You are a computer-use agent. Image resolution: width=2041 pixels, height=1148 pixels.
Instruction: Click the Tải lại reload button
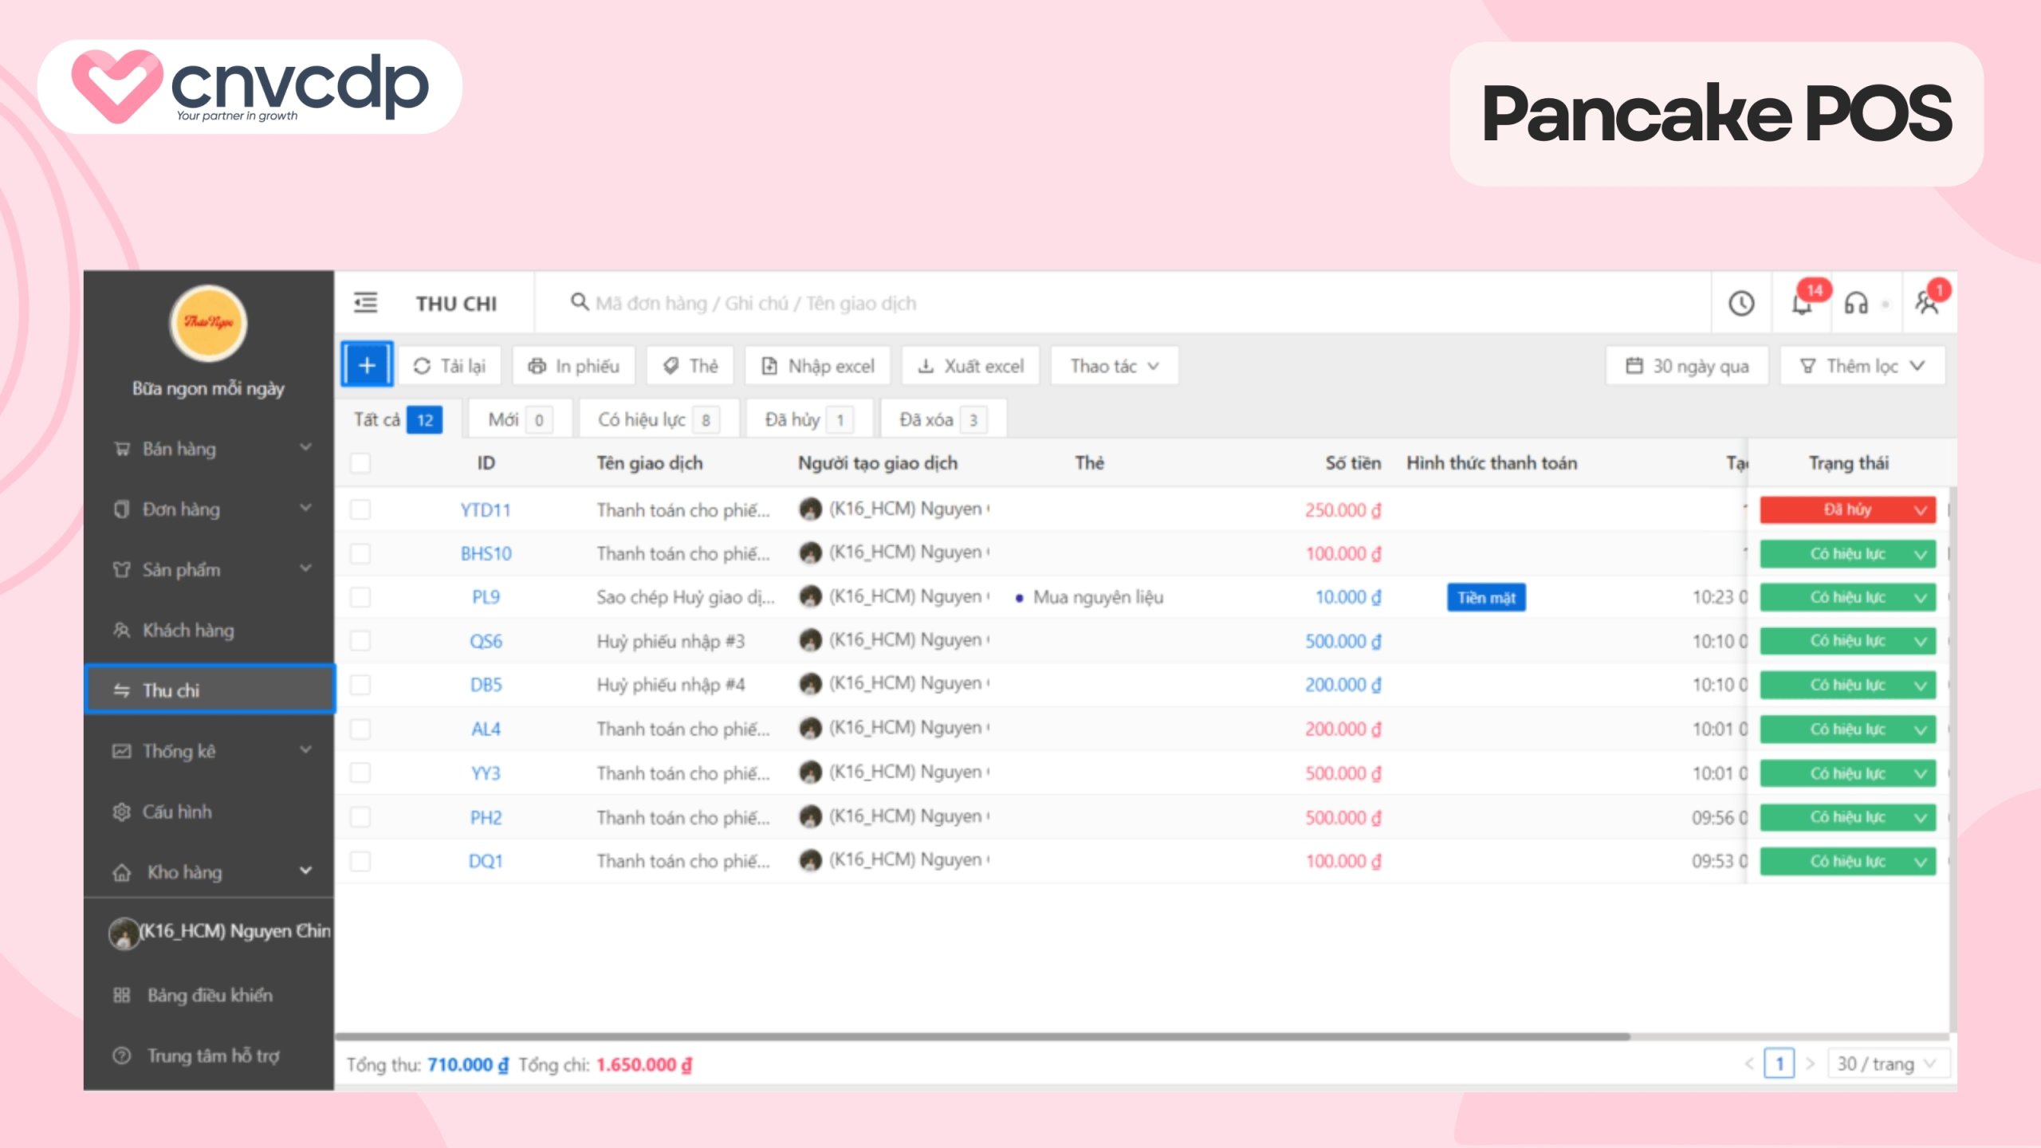point(450,366)
